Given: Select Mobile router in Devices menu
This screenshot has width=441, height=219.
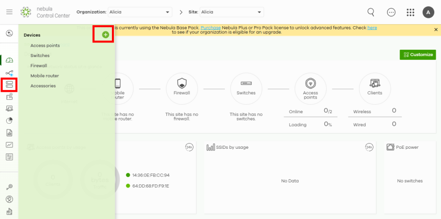Looking at the screenshot, I should tap(44, 76).
